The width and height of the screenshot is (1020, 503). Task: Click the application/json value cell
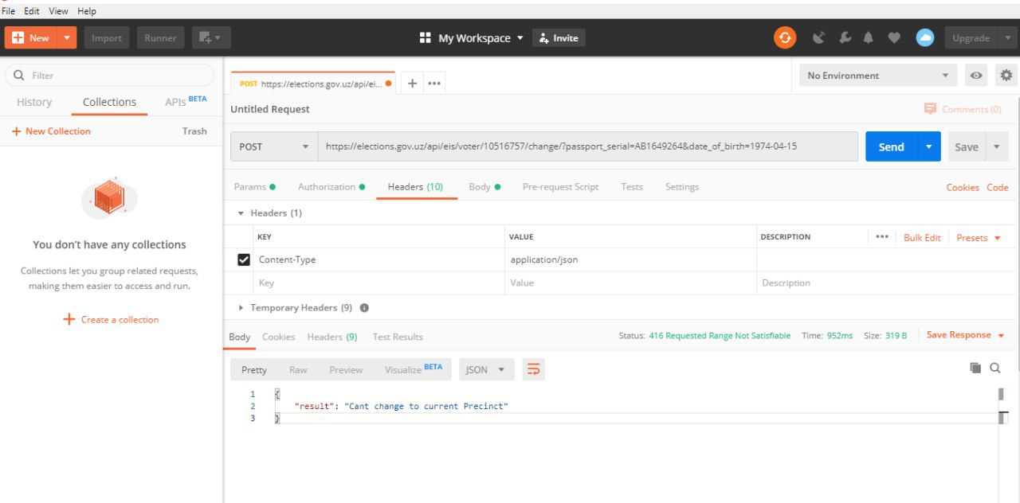631,260
